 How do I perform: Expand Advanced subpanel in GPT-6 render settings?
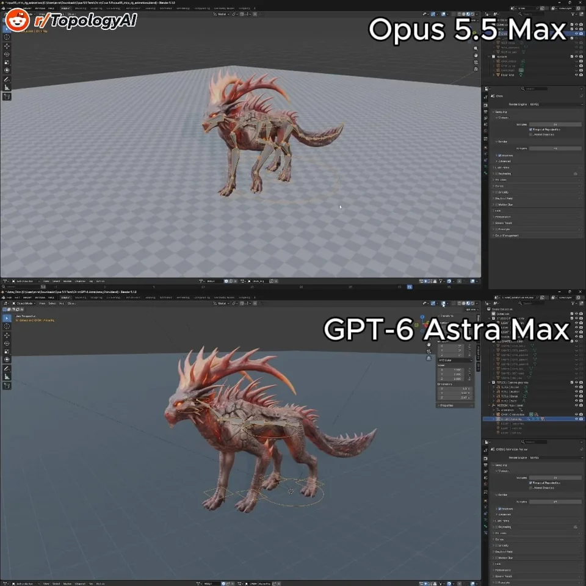504,515
